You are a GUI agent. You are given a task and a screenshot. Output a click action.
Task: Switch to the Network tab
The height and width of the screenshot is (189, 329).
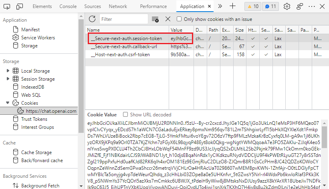(118, 6)
